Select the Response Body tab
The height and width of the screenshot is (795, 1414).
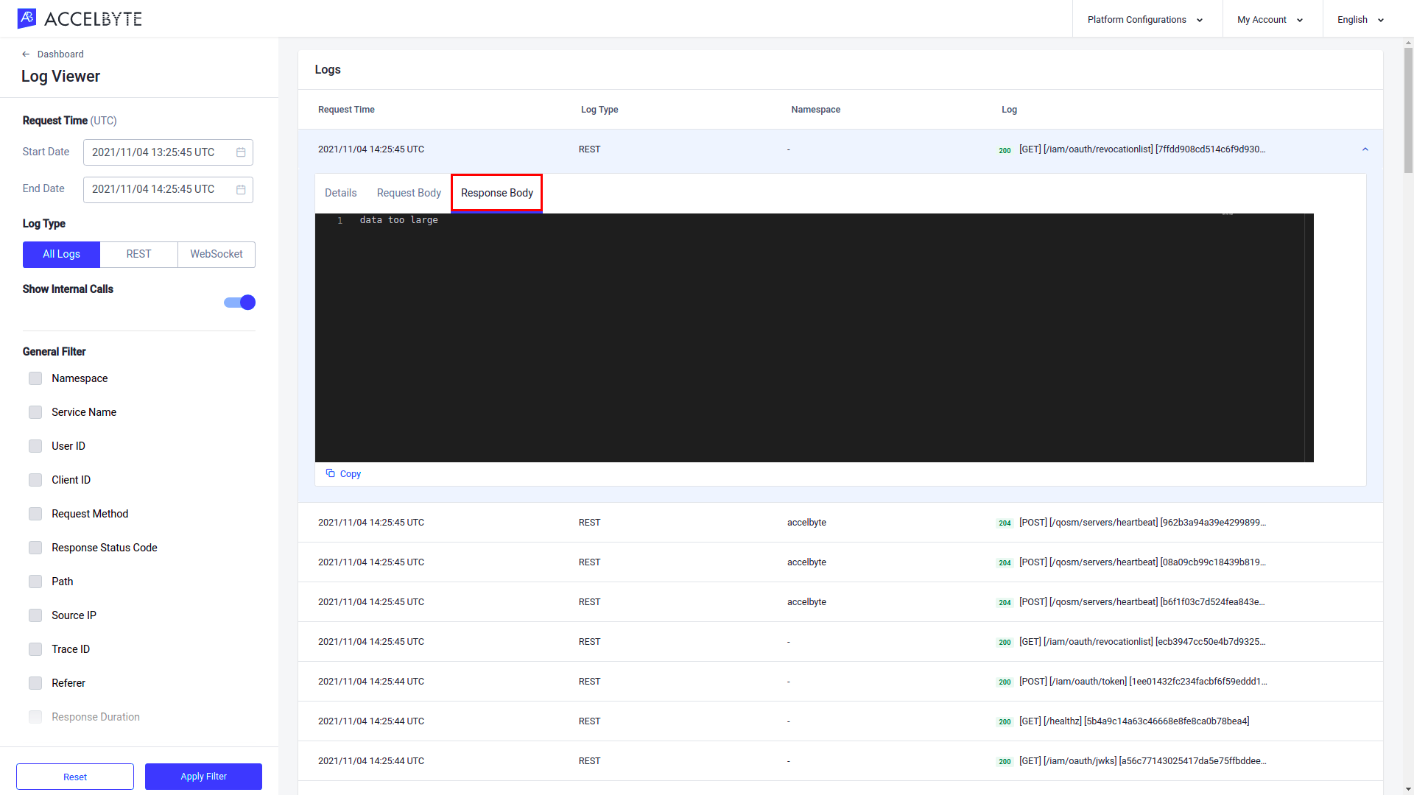click(x=496, y=192)
